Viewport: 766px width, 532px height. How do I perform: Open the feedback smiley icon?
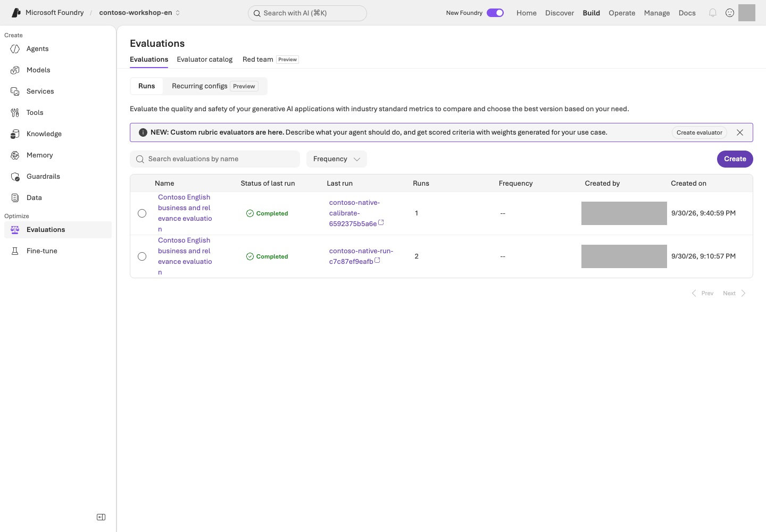(x=730, y=13)
